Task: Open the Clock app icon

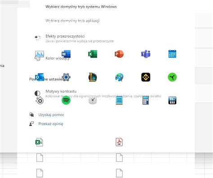Action: coord(93,100)
